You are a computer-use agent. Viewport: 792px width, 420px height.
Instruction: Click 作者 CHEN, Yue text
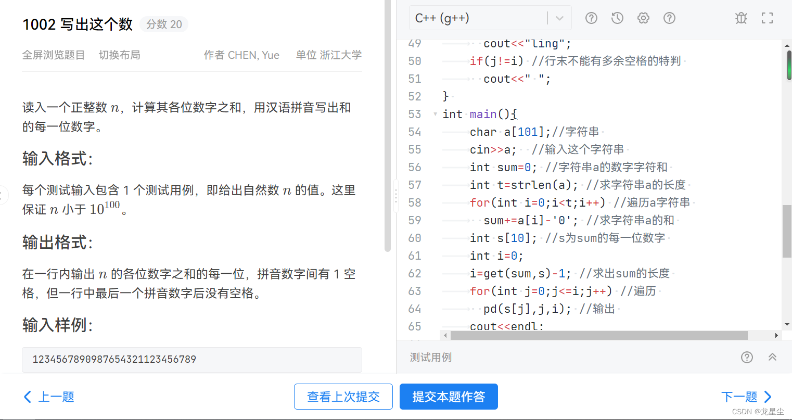pyautogui.click(x=241, y=55)
